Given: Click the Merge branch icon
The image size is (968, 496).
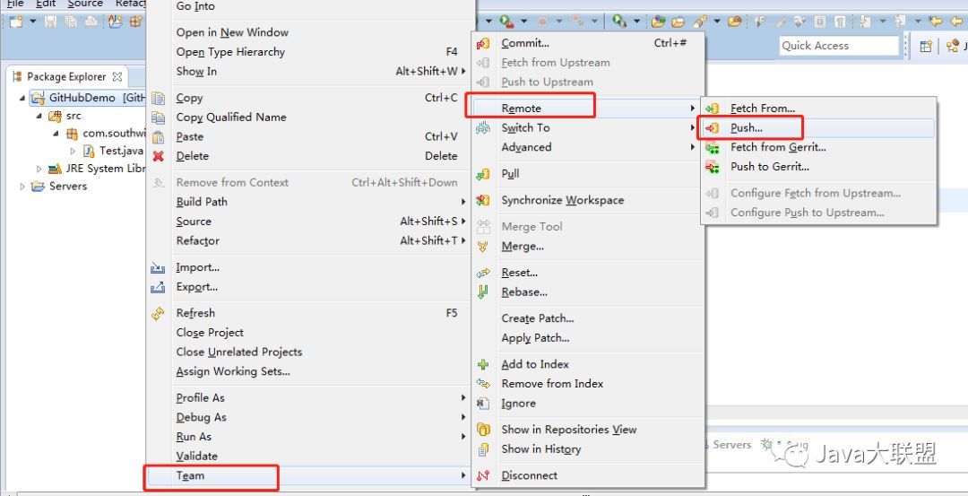Looking at the screenshot, I should point(483,247).
